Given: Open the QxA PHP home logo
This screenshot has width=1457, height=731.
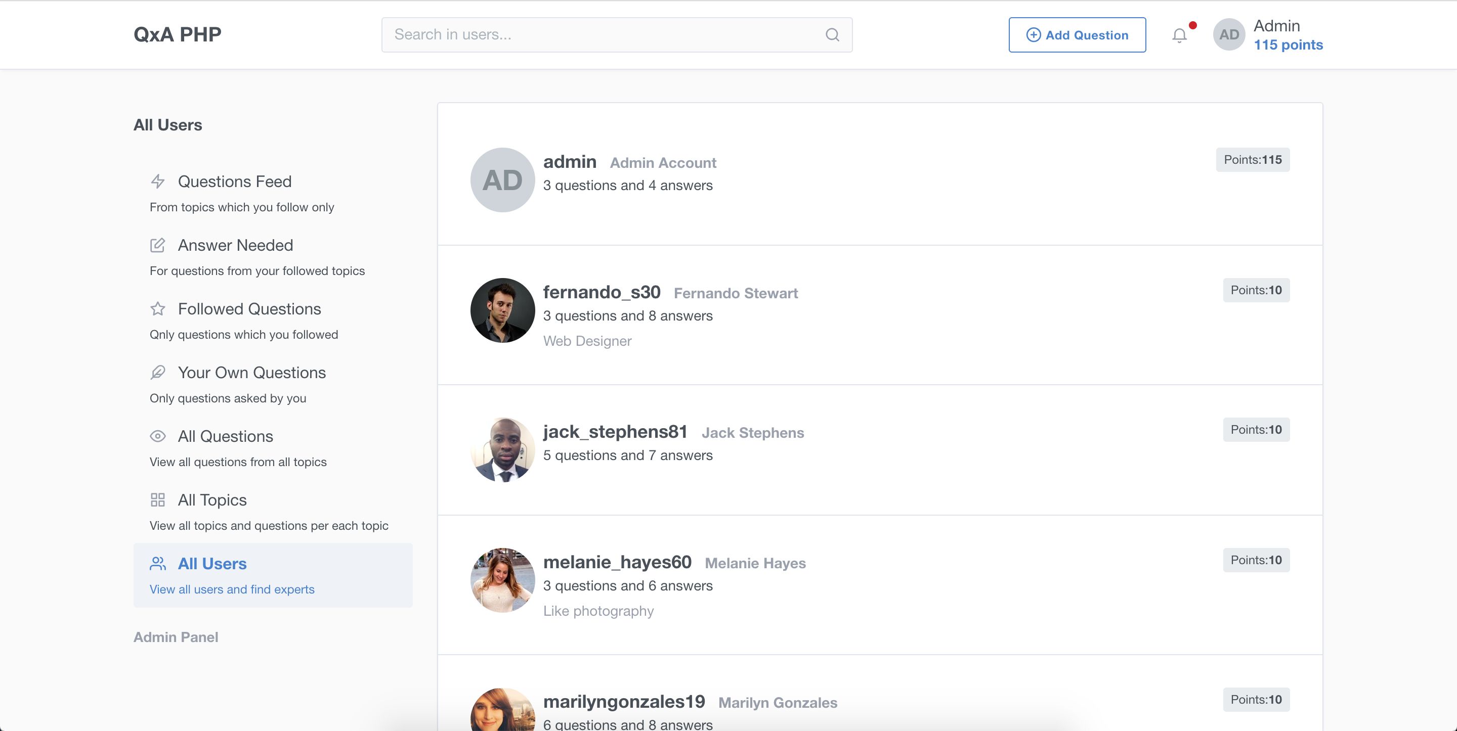Looking at the screenshot, I should click(x=178, y=34).
